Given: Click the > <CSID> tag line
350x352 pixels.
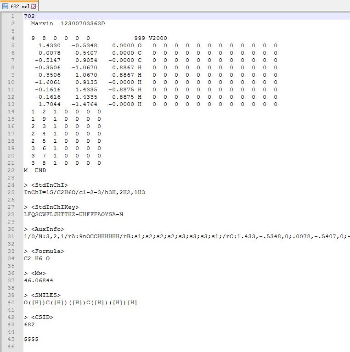Looking at the screenshot, I should coord(39,317).
